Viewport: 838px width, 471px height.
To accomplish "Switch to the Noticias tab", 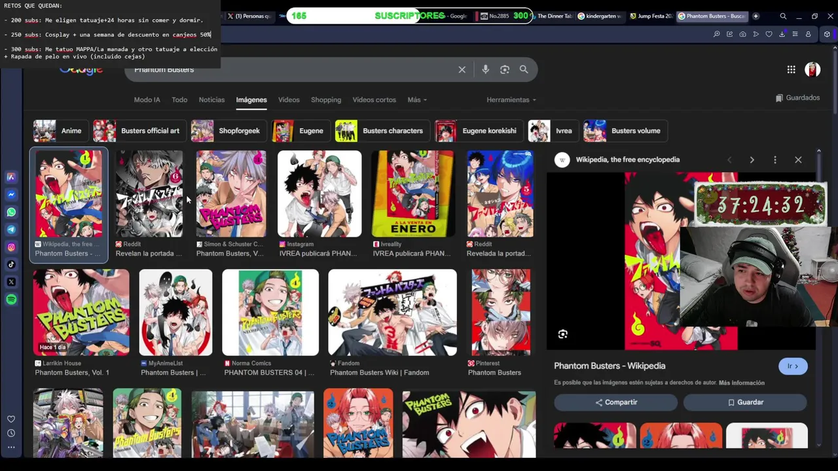I will tap(211, 100).
